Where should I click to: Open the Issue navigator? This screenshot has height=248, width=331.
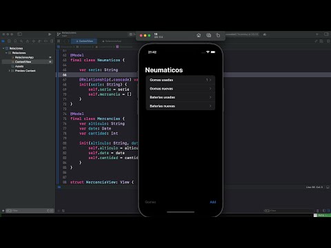point(28,41)
